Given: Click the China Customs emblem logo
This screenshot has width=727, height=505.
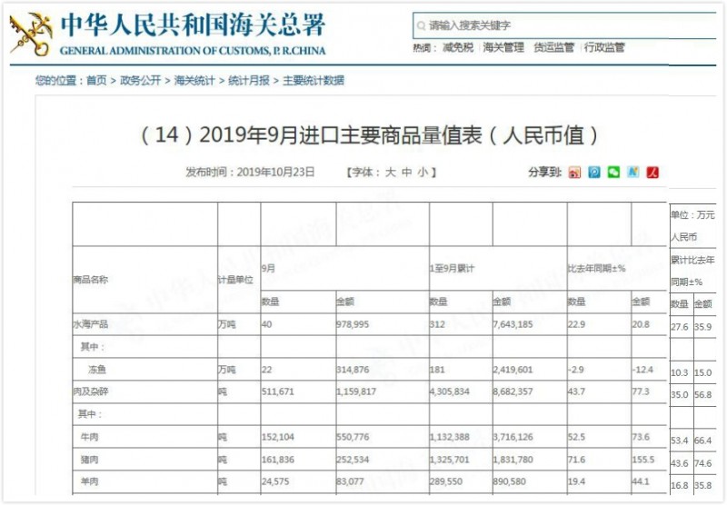Looking at the screenshot, I should [31, 33].
